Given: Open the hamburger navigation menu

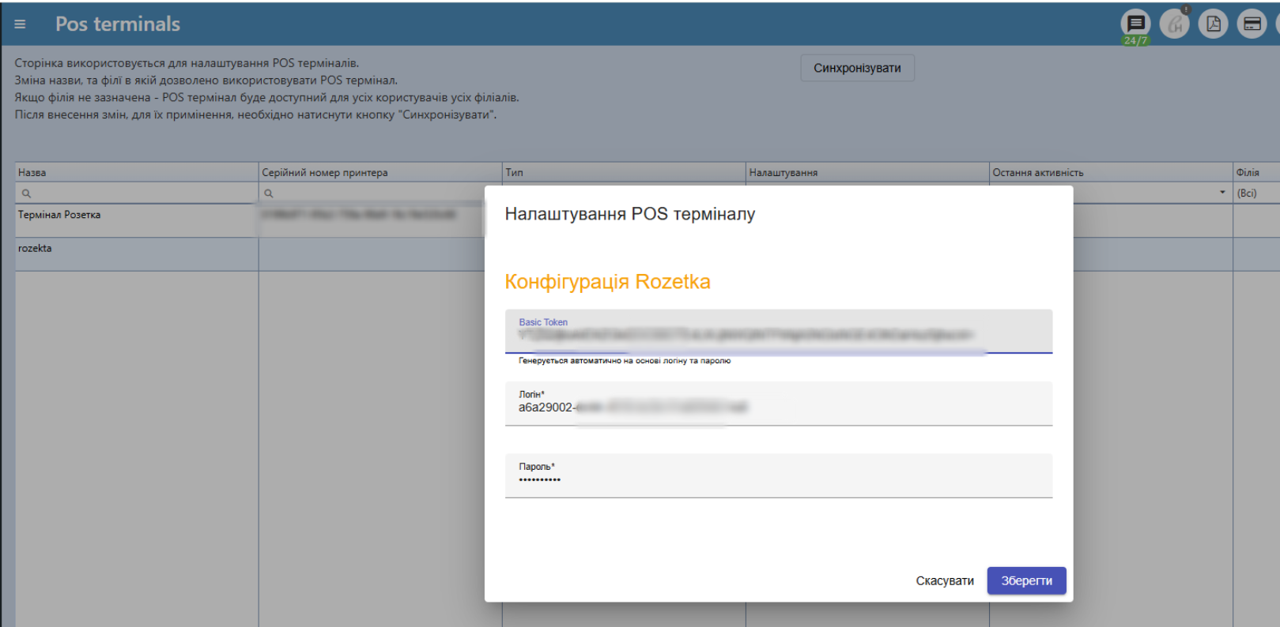Looking at the screenshot, I should click(x=20, y=24).
